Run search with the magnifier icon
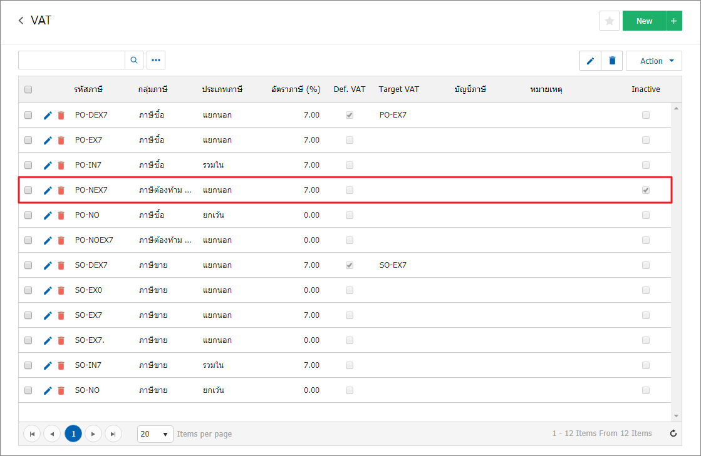The height and width of the screenshot is (456, 701). click(x=133, y=60)
